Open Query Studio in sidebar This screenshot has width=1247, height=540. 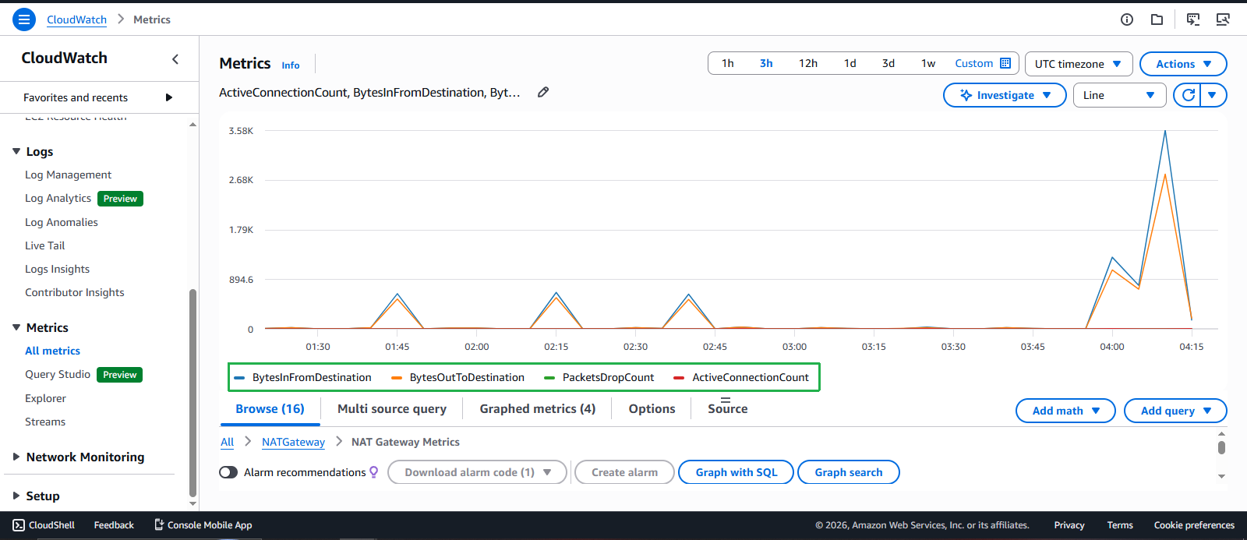pyautogui.click(x=58, y=374)
